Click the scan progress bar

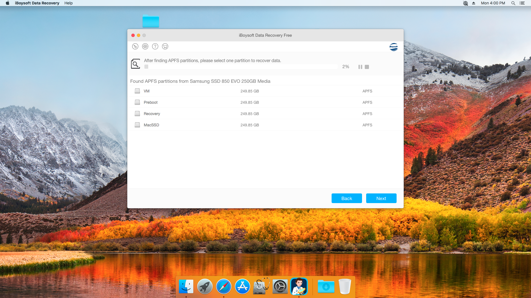click(x=241, y=67)
